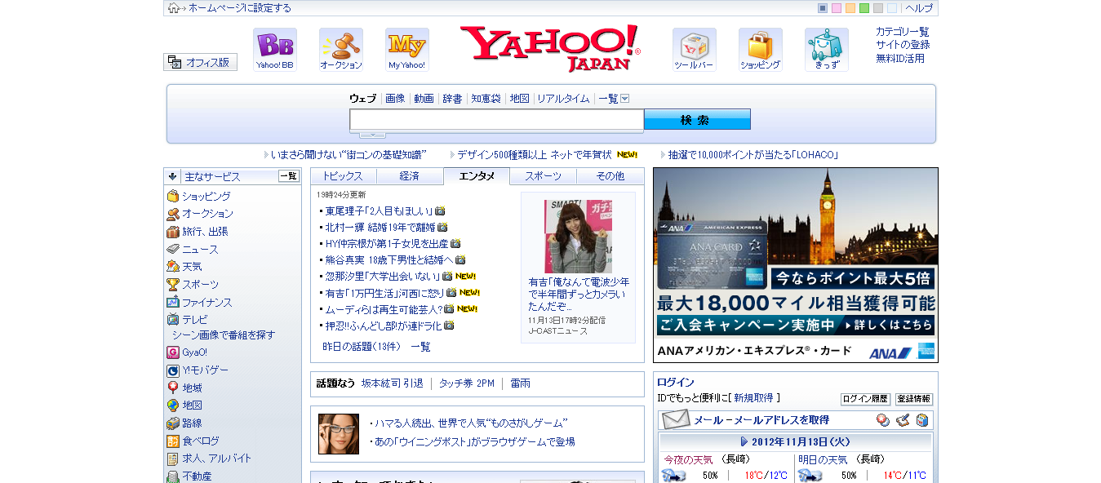This screenshot has height=483, width=1101.
Task: Click the 路線 train icon
Action: [173, 423]
